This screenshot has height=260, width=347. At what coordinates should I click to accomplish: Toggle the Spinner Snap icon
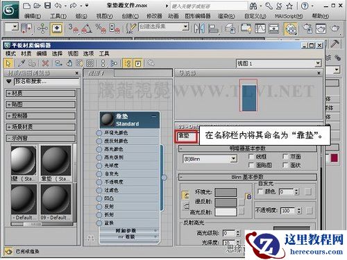coord(115,28)
